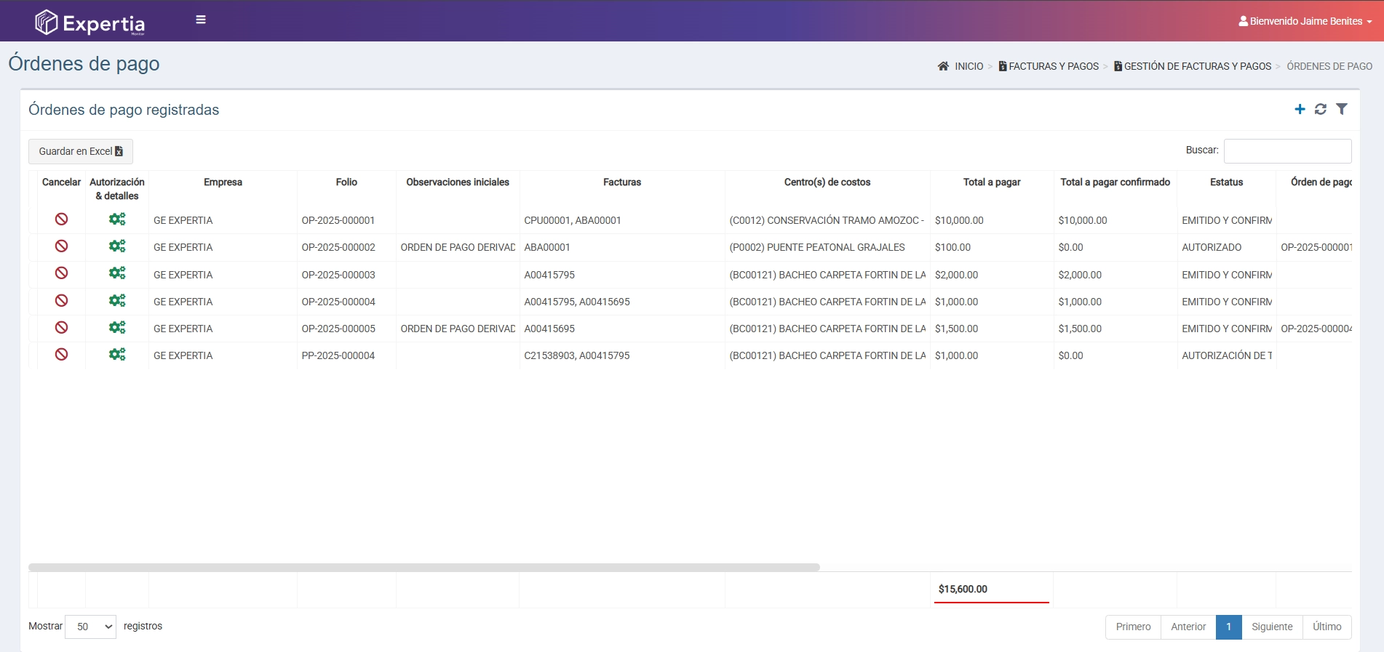The width and height of the screenshot is (1384, 652).
Task: Cancel payment order PP-2025-000004
Action: [62, 355]
